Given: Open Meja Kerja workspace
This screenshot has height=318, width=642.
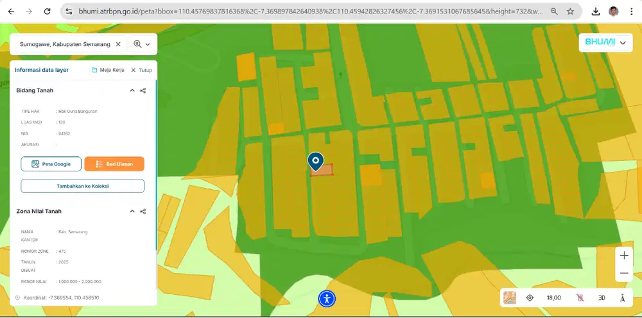Looking at the screenshot, I should pos(108,70).
